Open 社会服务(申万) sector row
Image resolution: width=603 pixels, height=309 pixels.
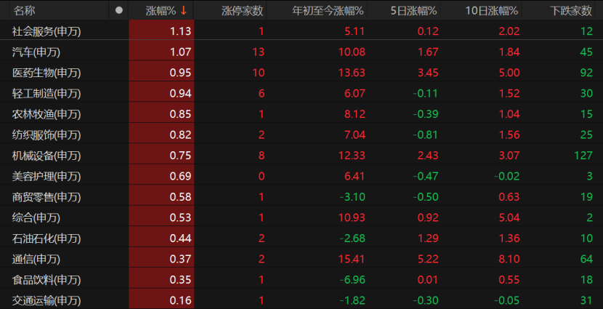tap(42, 31)
